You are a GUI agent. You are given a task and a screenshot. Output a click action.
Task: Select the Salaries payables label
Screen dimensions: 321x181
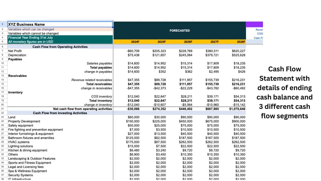99,63
